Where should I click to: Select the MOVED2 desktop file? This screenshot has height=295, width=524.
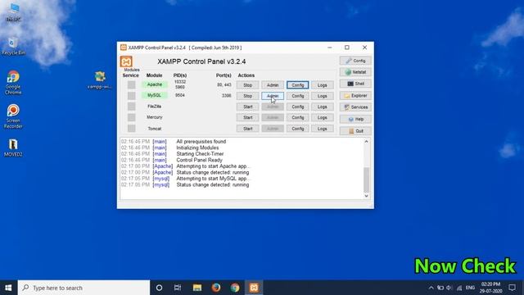click(13, 147)
